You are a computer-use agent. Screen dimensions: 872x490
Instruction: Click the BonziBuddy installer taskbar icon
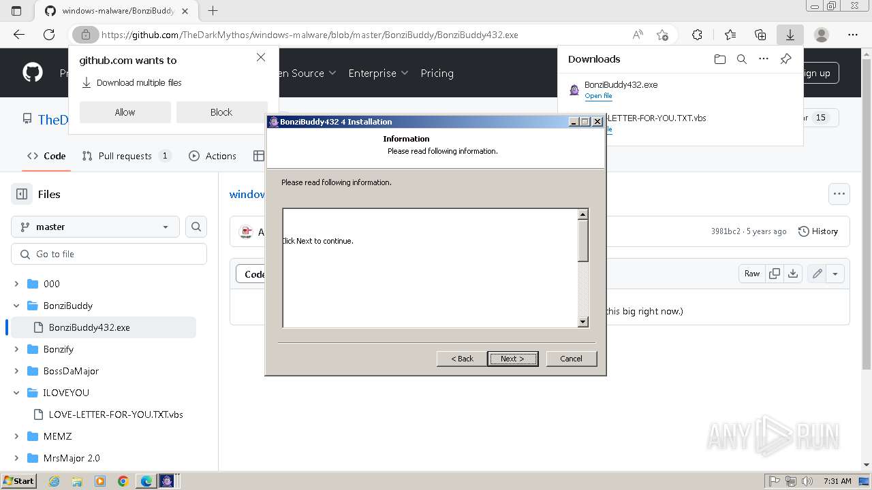(167, 480)
